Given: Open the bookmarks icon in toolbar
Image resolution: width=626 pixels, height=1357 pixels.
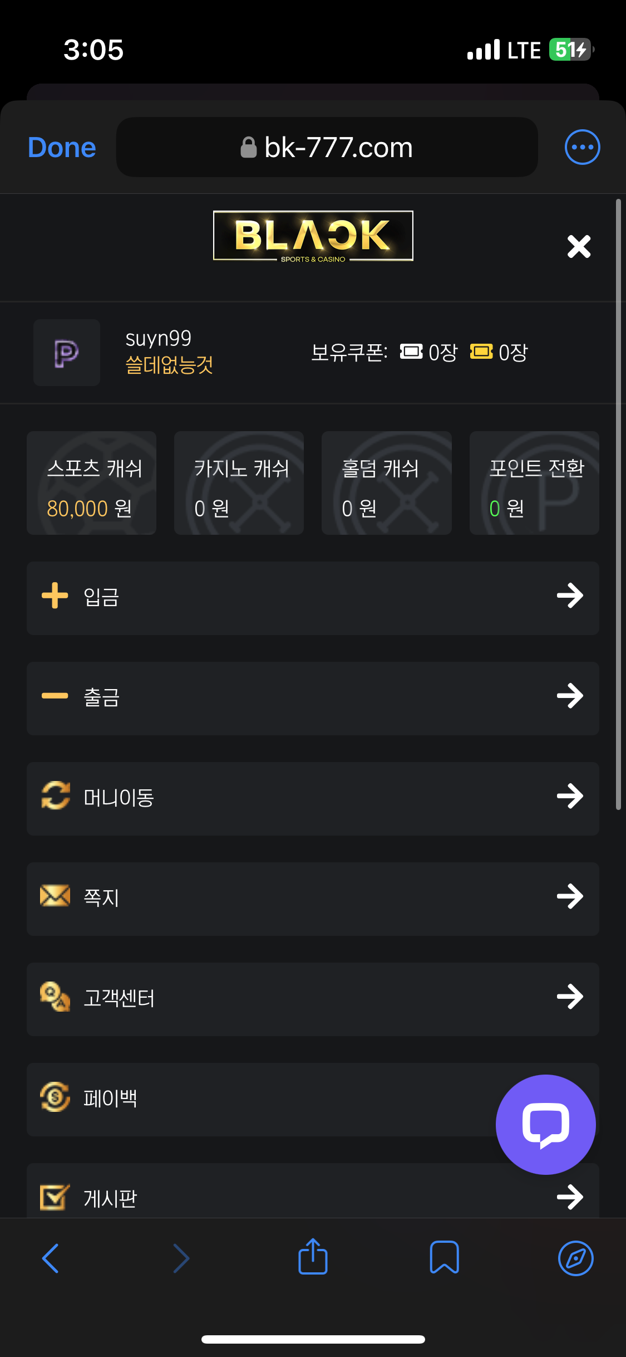Looking at the screenshot, I should point(444,1257).
